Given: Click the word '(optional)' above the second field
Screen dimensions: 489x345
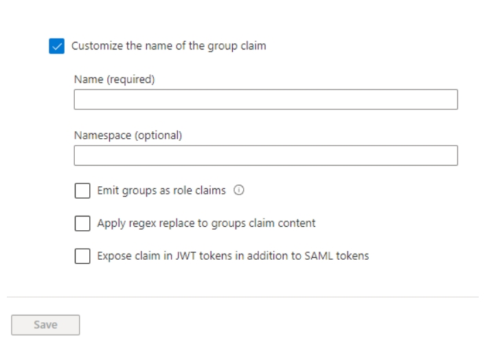Looking at the screenshot, I should pyautogui.click(x=157, y=135).
